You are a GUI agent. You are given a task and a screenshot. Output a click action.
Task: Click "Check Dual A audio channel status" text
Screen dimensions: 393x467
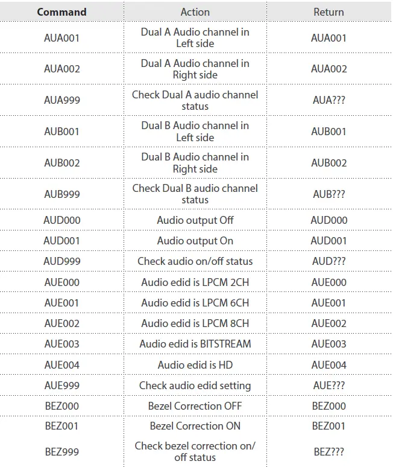pyautogui.click(x=195, y=100)
